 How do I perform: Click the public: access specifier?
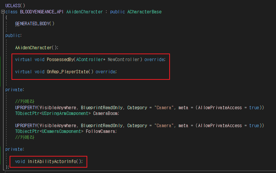13,36
